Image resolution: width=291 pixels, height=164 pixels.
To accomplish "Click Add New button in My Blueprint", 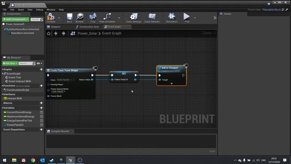I will tap(10, 63).
